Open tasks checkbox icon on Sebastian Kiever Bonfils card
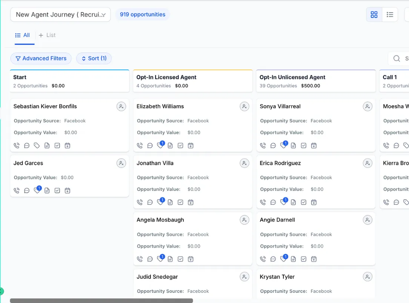This screenshot has width=409, height=303. (x=57, y=146)
